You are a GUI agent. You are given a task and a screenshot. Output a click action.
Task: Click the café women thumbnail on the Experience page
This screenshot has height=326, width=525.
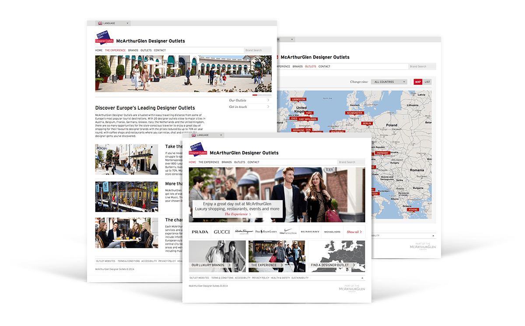click(127, 233)
